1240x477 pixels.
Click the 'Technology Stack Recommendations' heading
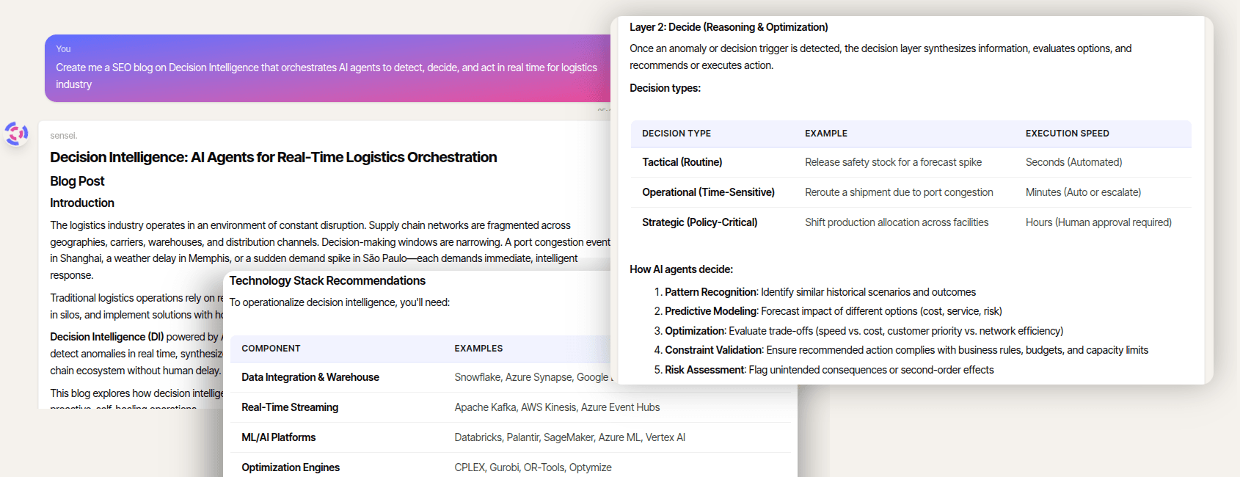327,281
